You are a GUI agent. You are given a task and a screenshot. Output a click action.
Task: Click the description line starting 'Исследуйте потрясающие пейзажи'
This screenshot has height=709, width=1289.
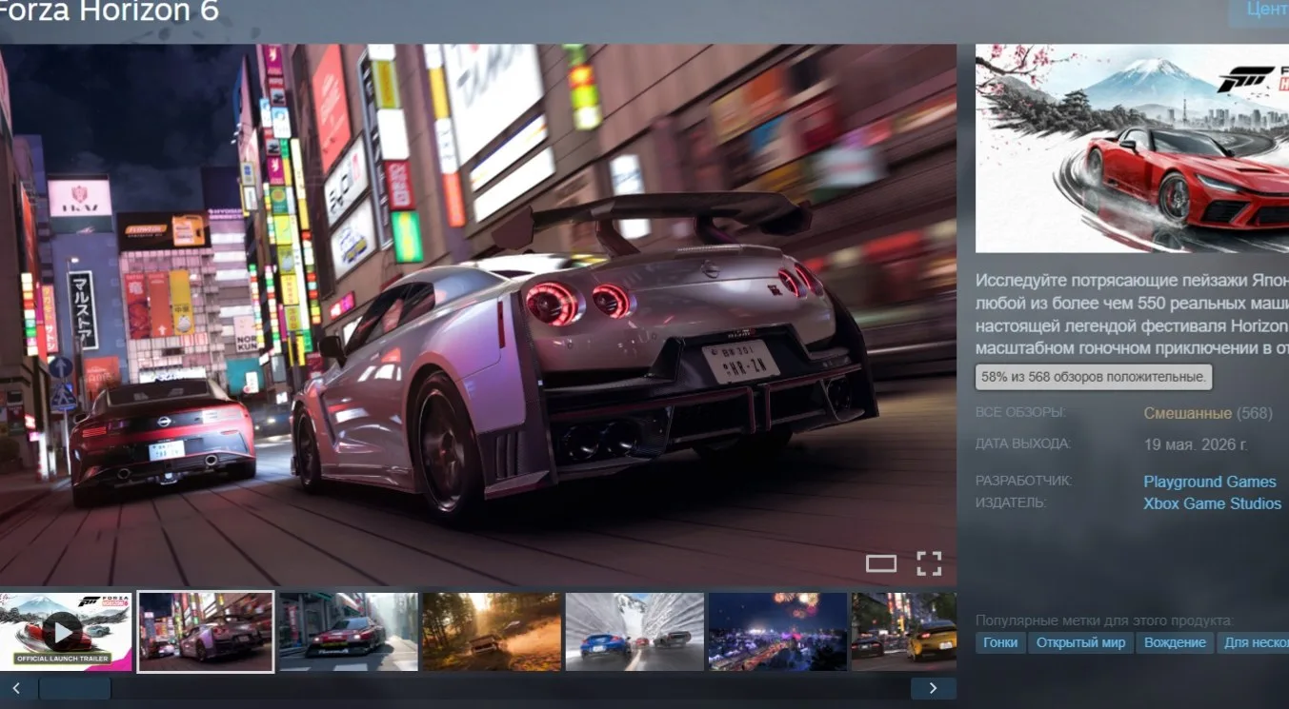point(1132,280)
